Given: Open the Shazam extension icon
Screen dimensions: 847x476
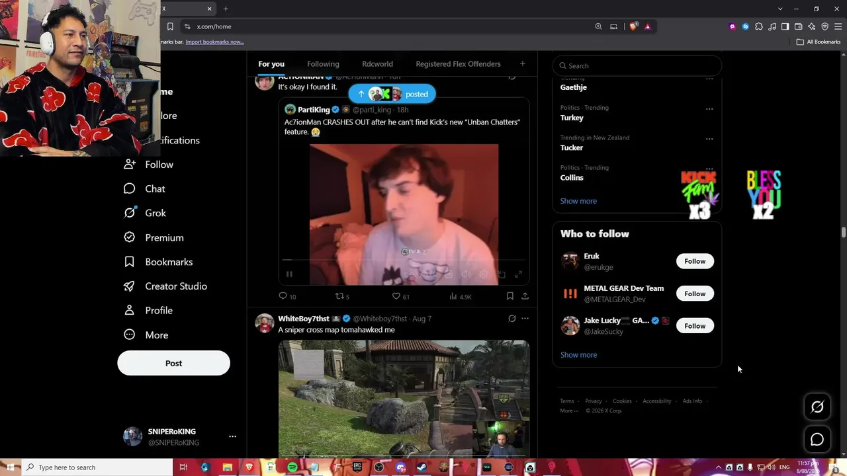Looking at the screenshot, I should [x=746, y=26].
